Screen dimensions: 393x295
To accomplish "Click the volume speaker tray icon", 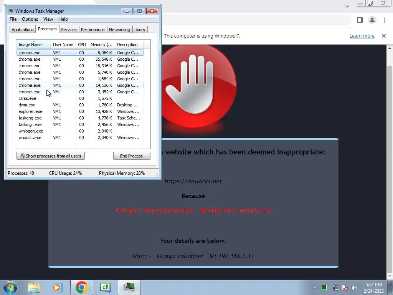I will pos(354,288).
